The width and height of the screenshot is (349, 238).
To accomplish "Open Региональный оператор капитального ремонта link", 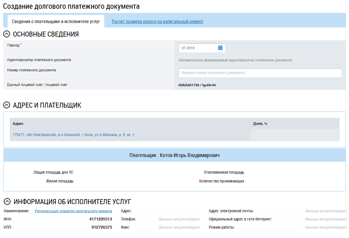I will (x=73, y=211).
